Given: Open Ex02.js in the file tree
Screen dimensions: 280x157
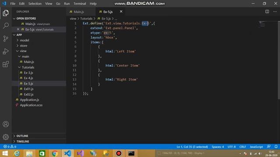Looking at the screenshot, I should tap(39, 94).
